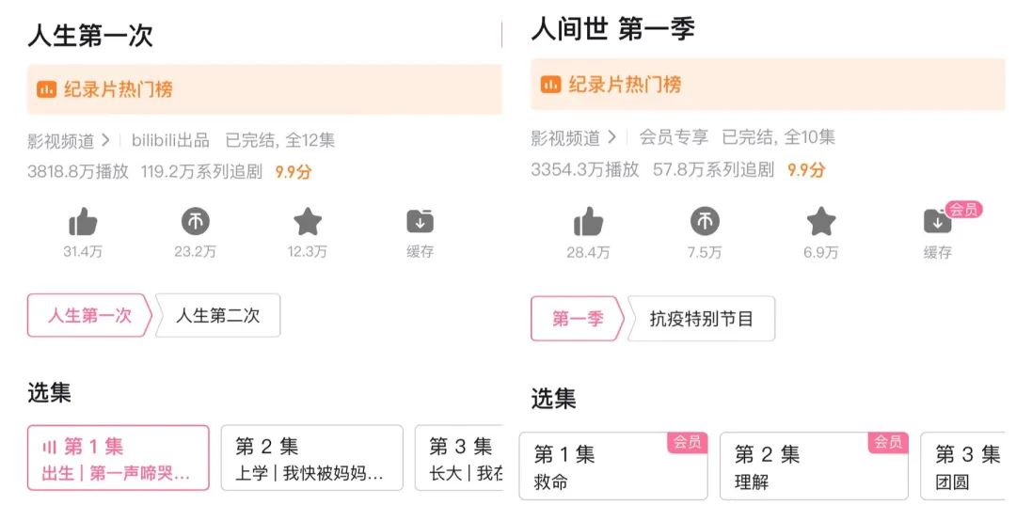The image size is (1016, 521).
Task: Star 人间世 第一季 as a favorite
Action: [821, 223]
